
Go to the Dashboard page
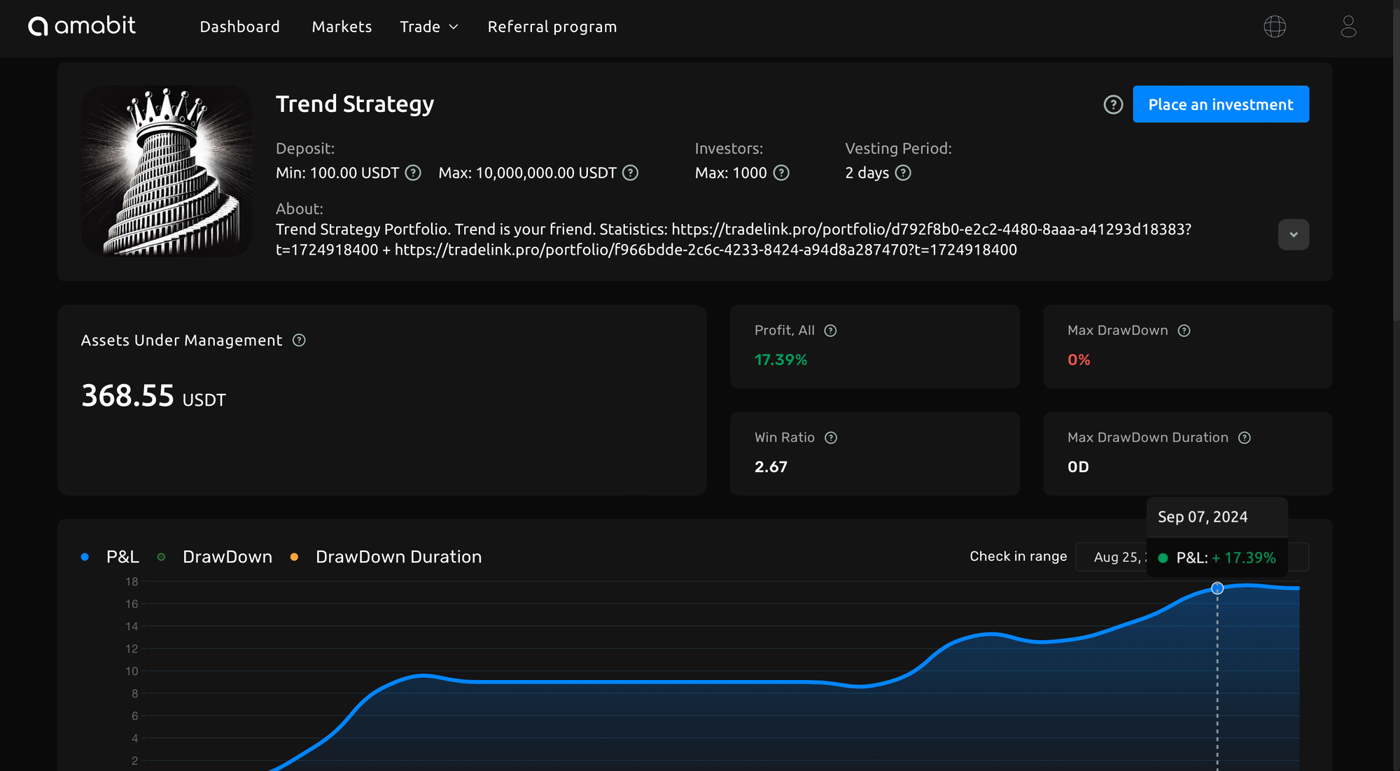(x=239, y=27)
